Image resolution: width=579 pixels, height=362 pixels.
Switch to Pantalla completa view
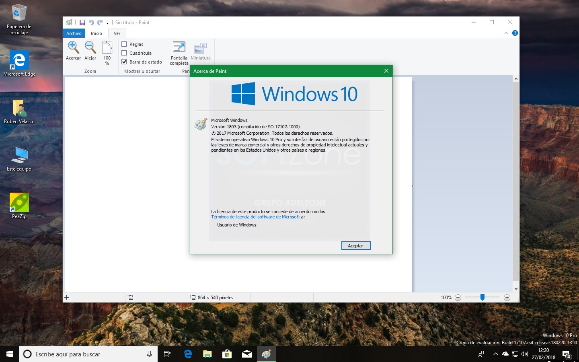coord(179,53)
